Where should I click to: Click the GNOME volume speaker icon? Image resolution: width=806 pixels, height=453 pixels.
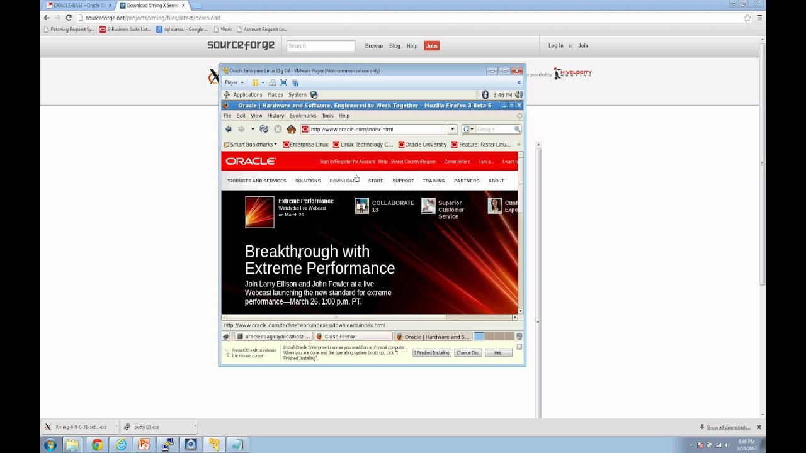(x=519, y=95)
